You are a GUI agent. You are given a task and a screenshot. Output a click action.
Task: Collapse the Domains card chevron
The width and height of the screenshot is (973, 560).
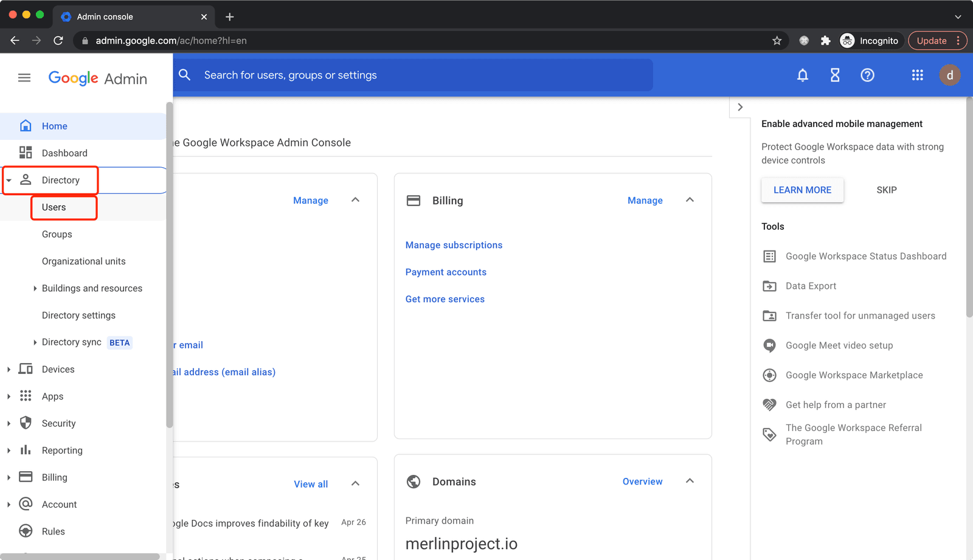(x=690, y=481)
